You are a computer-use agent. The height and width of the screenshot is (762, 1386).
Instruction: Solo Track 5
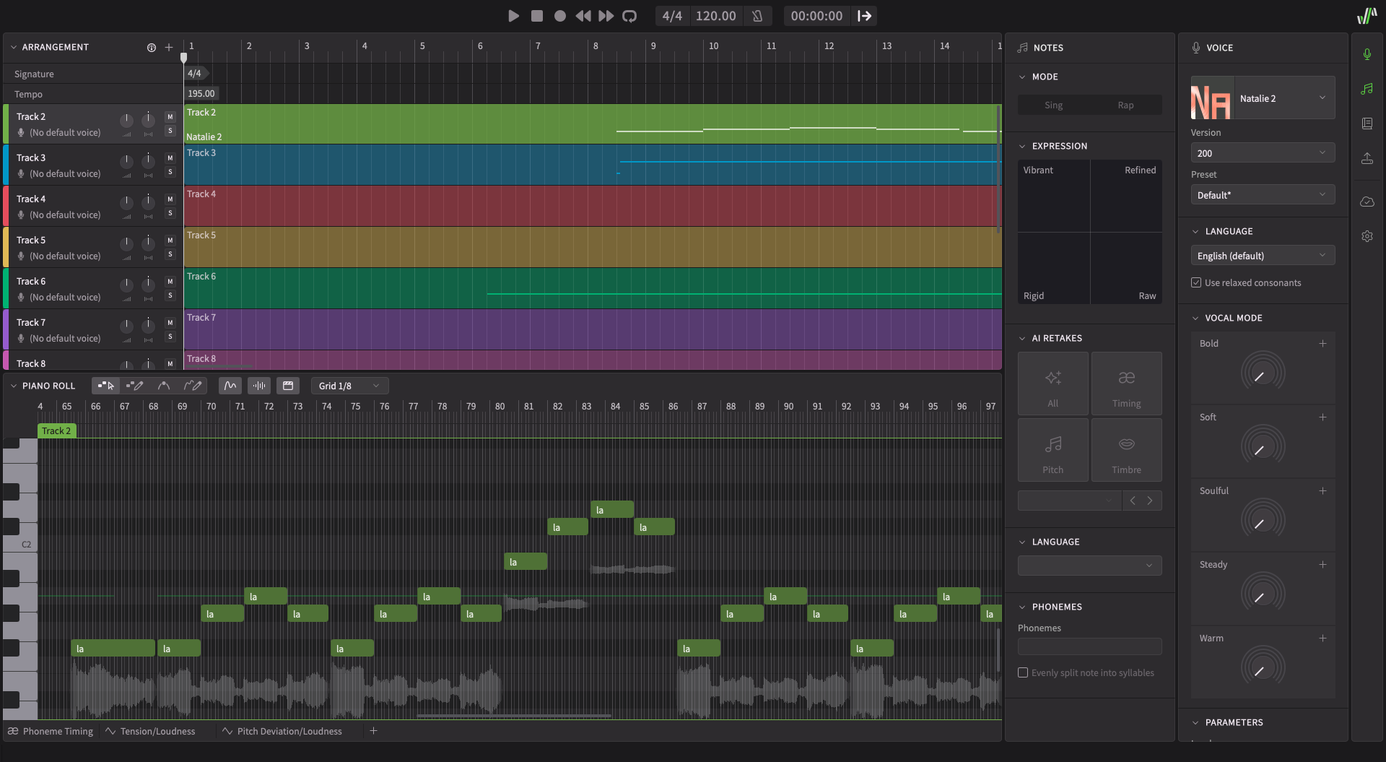click(x=170, y=254)
